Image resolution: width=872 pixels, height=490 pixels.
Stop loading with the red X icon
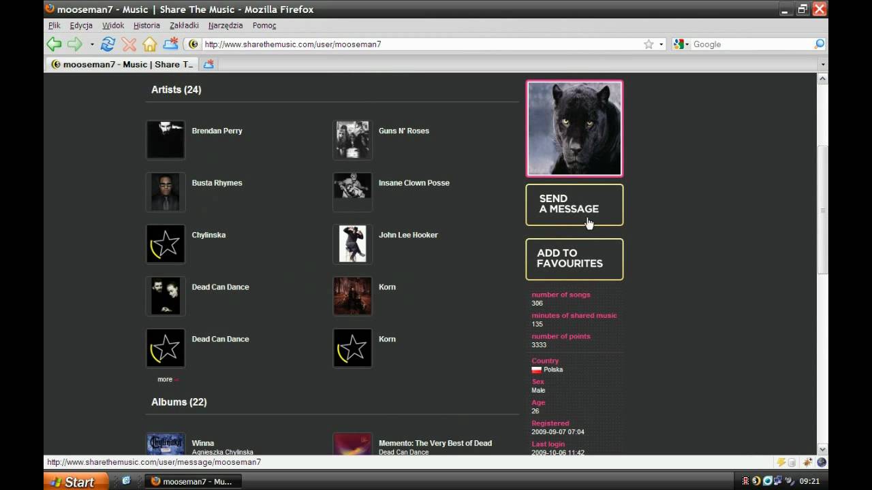[129, 44]
